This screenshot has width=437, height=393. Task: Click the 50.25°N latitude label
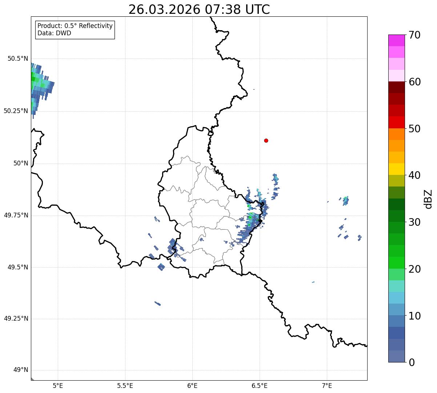16,111
